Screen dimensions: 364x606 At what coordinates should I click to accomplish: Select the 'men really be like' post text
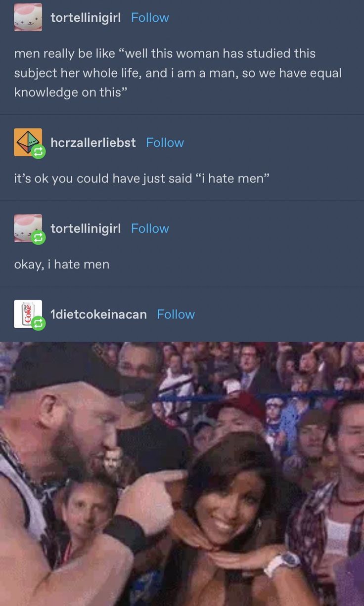(178, 73)
